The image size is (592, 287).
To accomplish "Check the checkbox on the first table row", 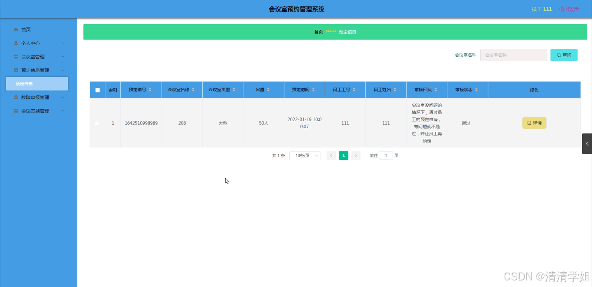I will (x=97, y=123).
